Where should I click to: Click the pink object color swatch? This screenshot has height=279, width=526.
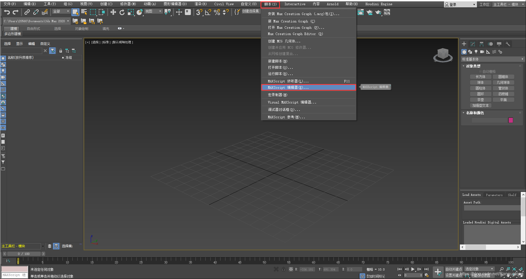click(x=511, y=120)
